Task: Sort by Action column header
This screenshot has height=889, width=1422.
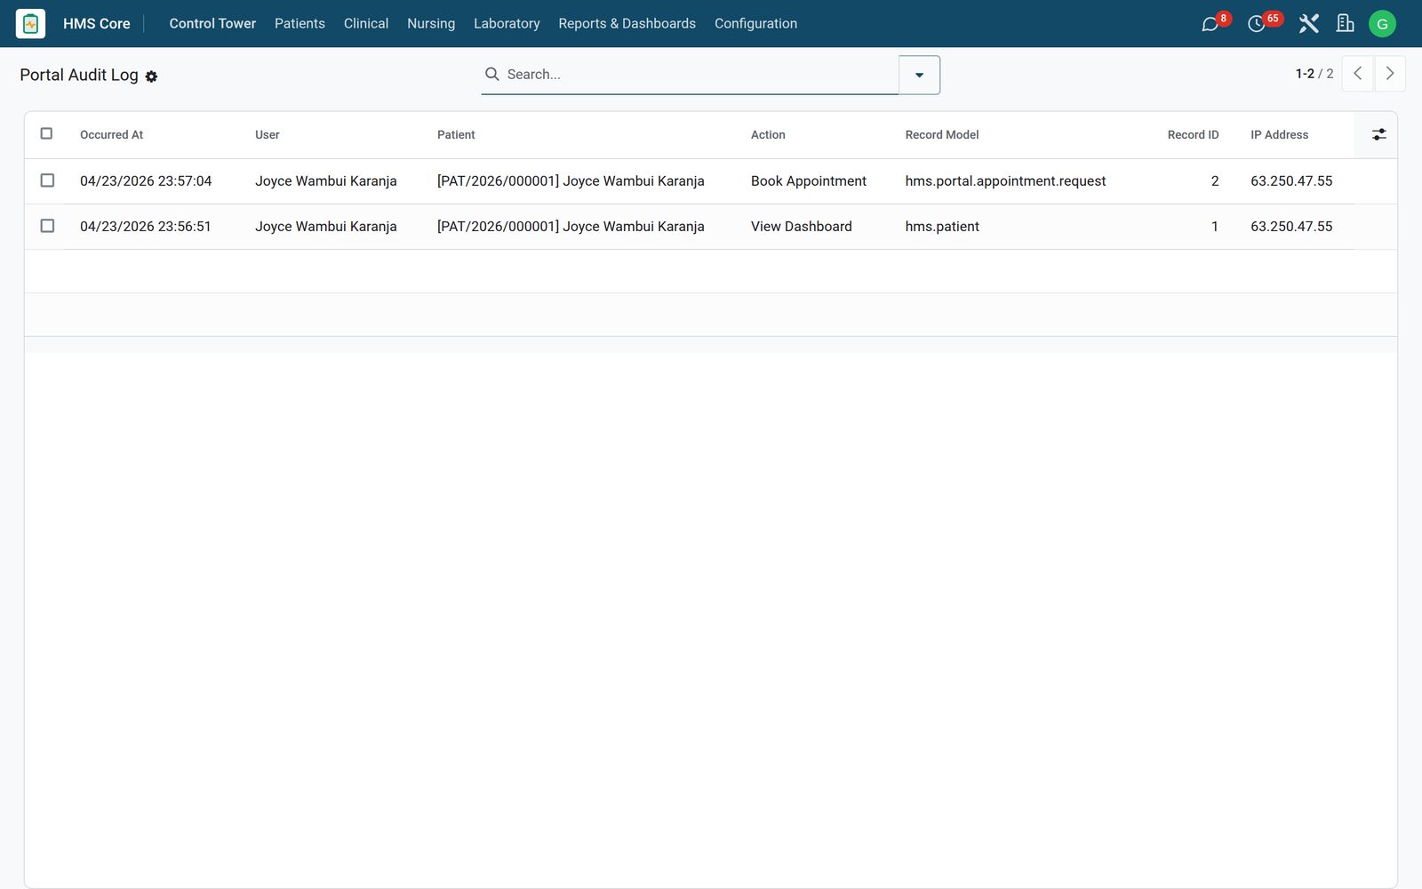Action: (768, 135)
